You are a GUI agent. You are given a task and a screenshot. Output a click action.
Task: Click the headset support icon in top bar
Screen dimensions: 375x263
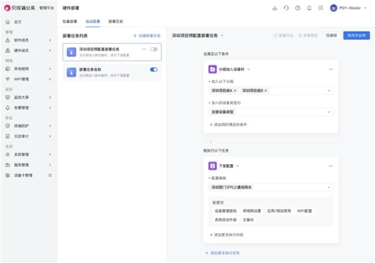(286, 8)
